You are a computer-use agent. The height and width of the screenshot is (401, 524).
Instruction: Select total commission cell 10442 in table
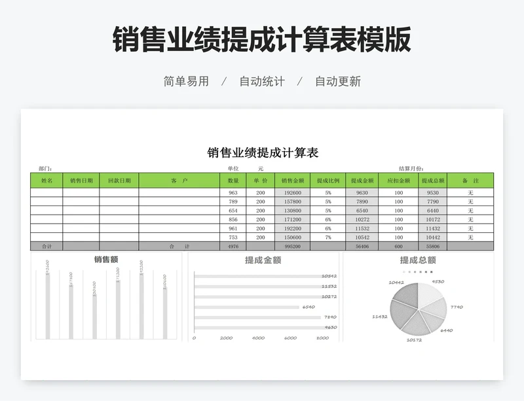433,237
